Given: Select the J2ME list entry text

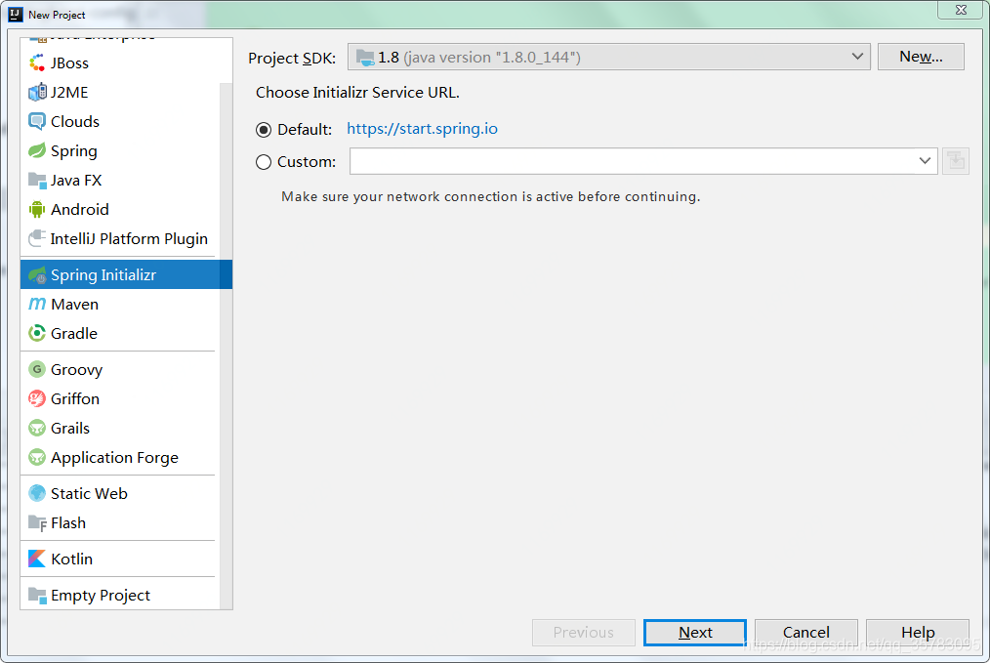Looking at the screenshot, I should (x=69, y=92).
